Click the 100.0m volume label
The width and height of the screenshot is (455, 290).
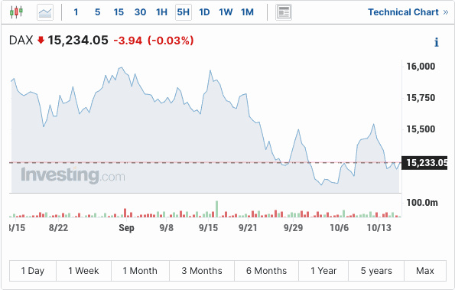tap(422, 203)
